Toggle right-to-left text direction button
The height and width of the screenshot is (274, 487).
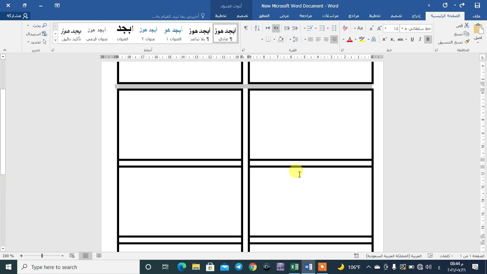(x=276, y=28)
